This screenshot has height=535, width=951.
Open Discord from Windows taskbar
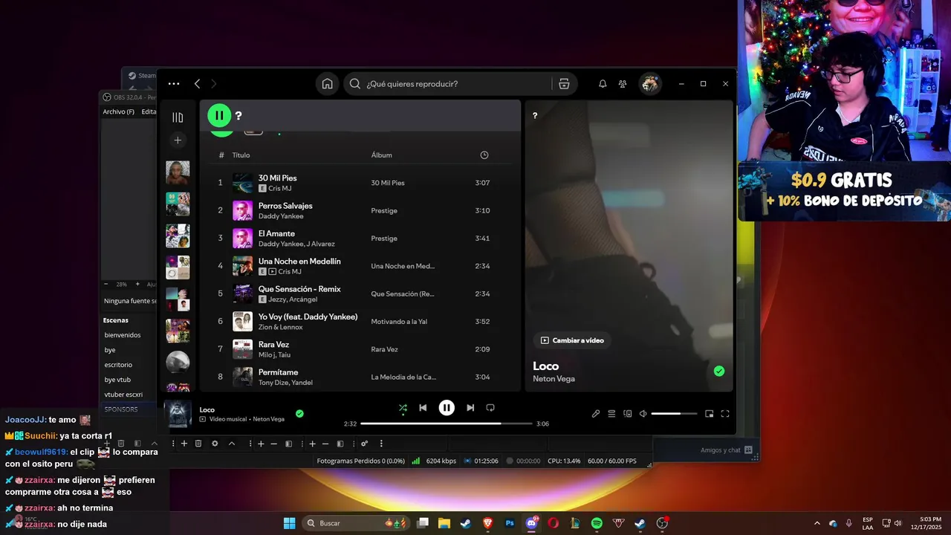coord(531,523)
